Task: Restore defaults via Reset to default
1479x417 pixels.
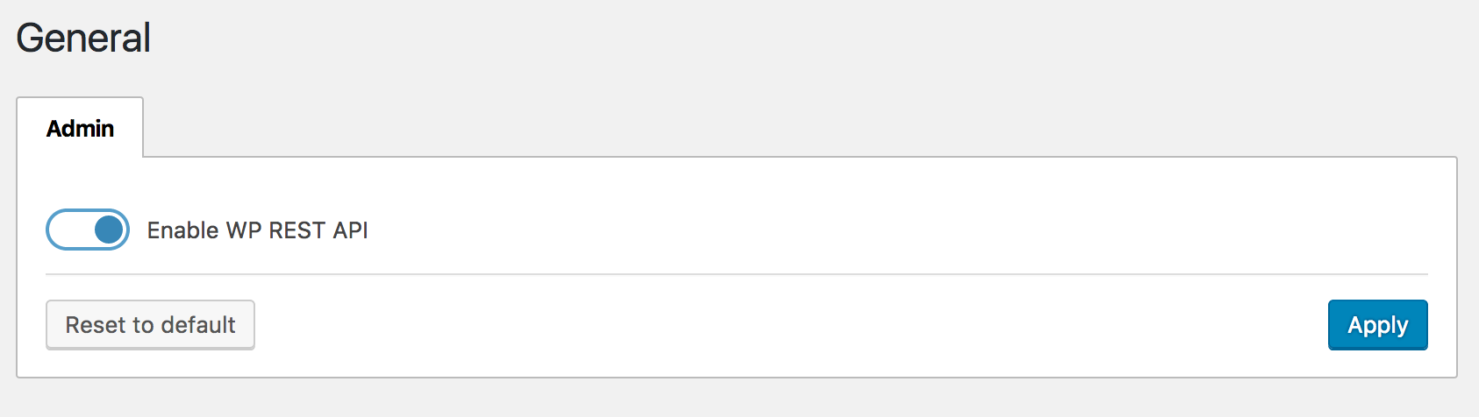Action: pyautogui.click(x=150, y=325)
